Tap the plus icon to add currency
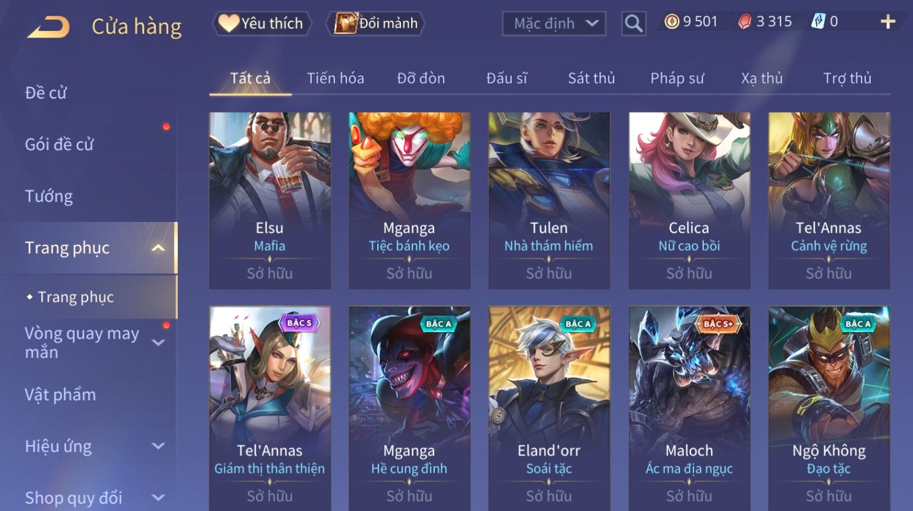The image size is (913, 511). point(887,22)
